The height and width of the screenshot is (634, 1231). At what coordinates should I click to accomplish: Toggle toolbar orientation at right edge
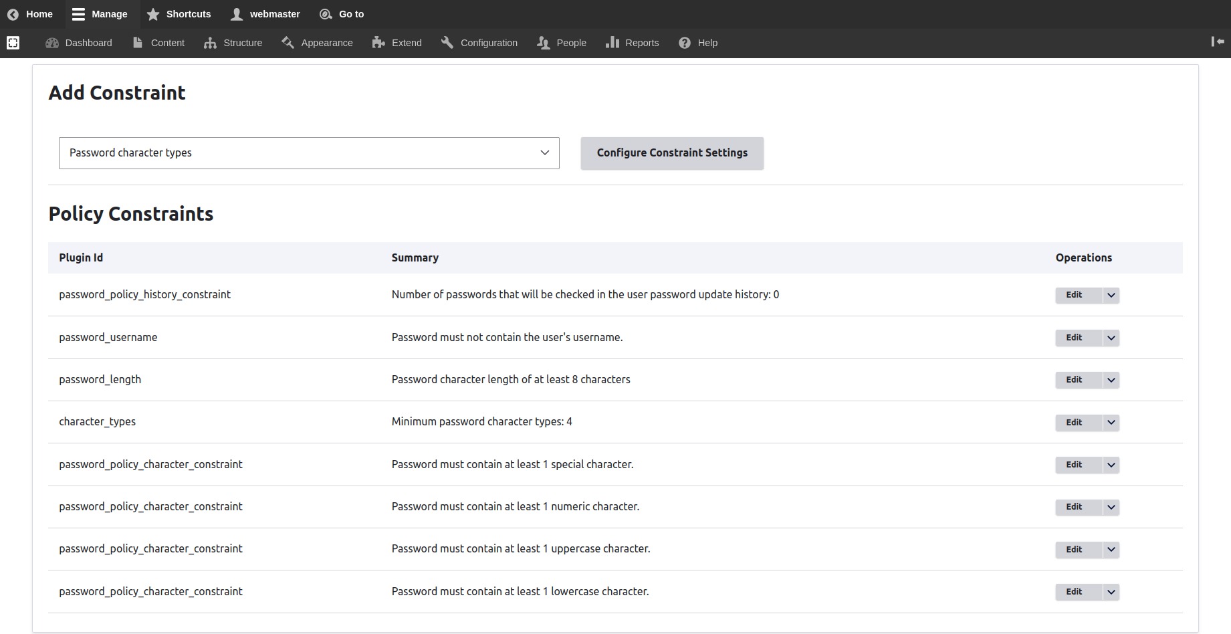tap(1218, 42)
